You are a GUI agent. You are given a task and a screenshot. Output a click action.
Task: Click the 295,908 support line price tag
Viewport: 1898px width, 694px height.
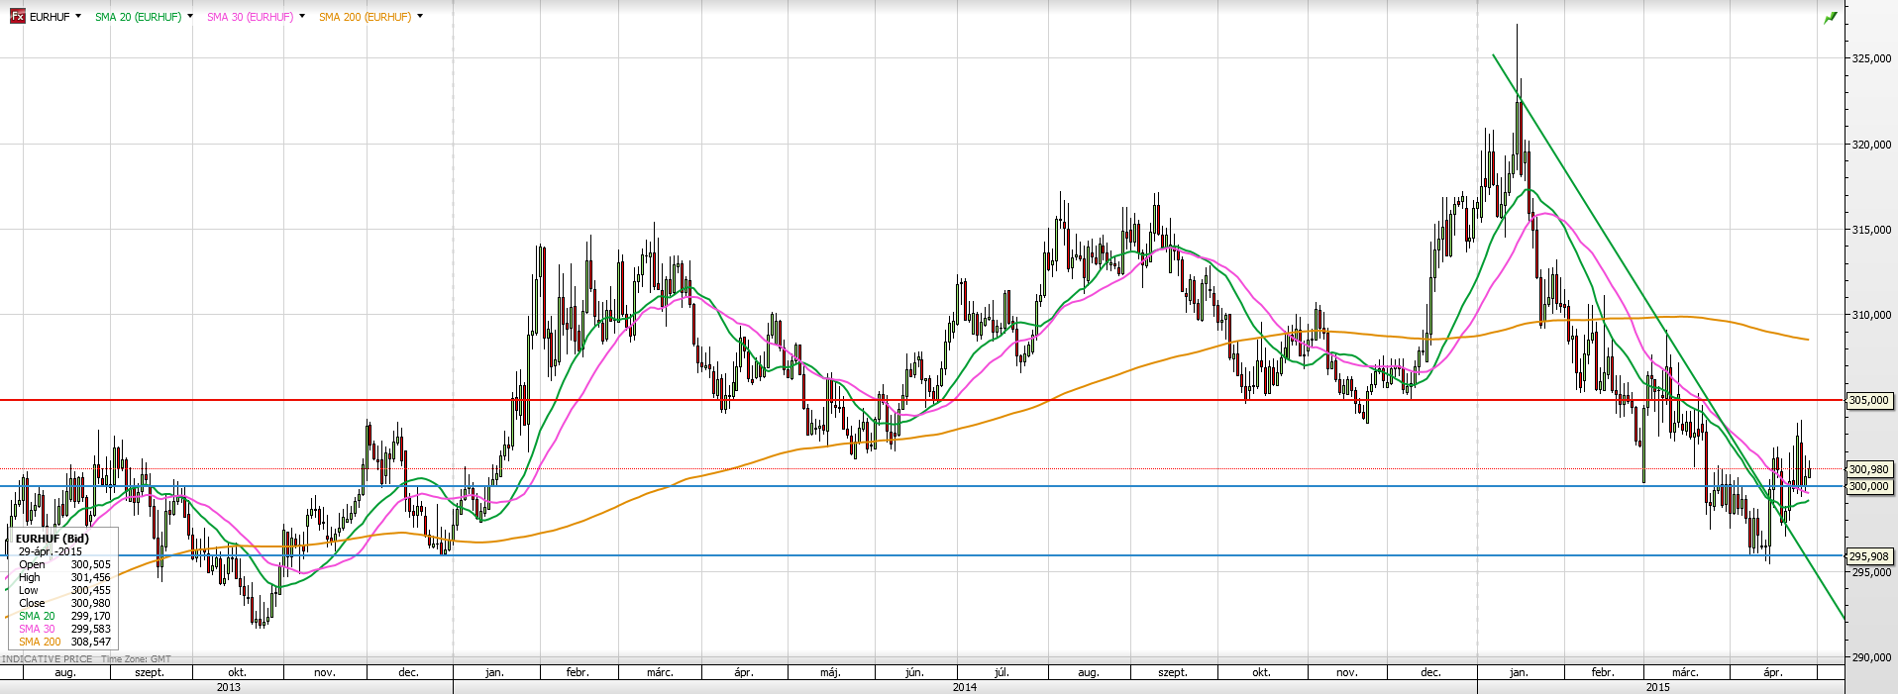(x=1869, y=556)
